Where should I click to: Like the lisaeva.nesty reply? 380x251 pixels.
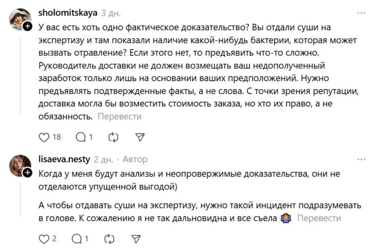[44, 239]
